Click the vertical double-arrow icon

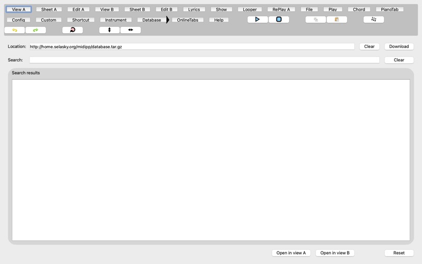click(109, 30)
